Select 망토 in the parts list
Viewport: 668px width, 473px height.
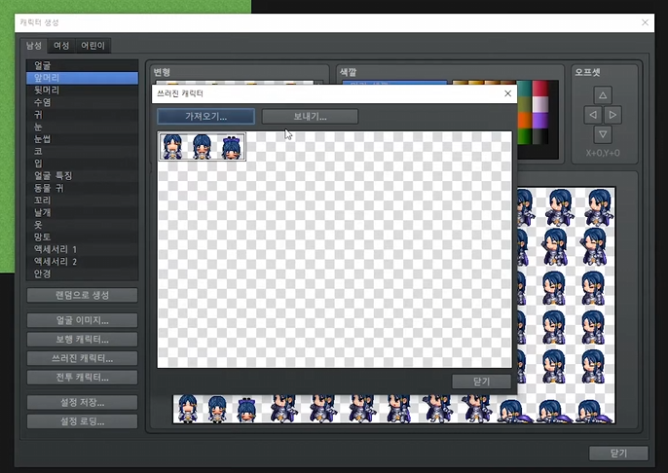tap(82, 237)
